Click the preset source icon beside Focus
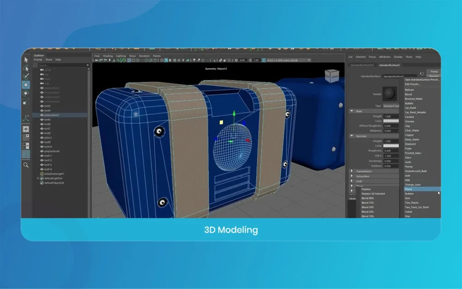 point(422,73)
